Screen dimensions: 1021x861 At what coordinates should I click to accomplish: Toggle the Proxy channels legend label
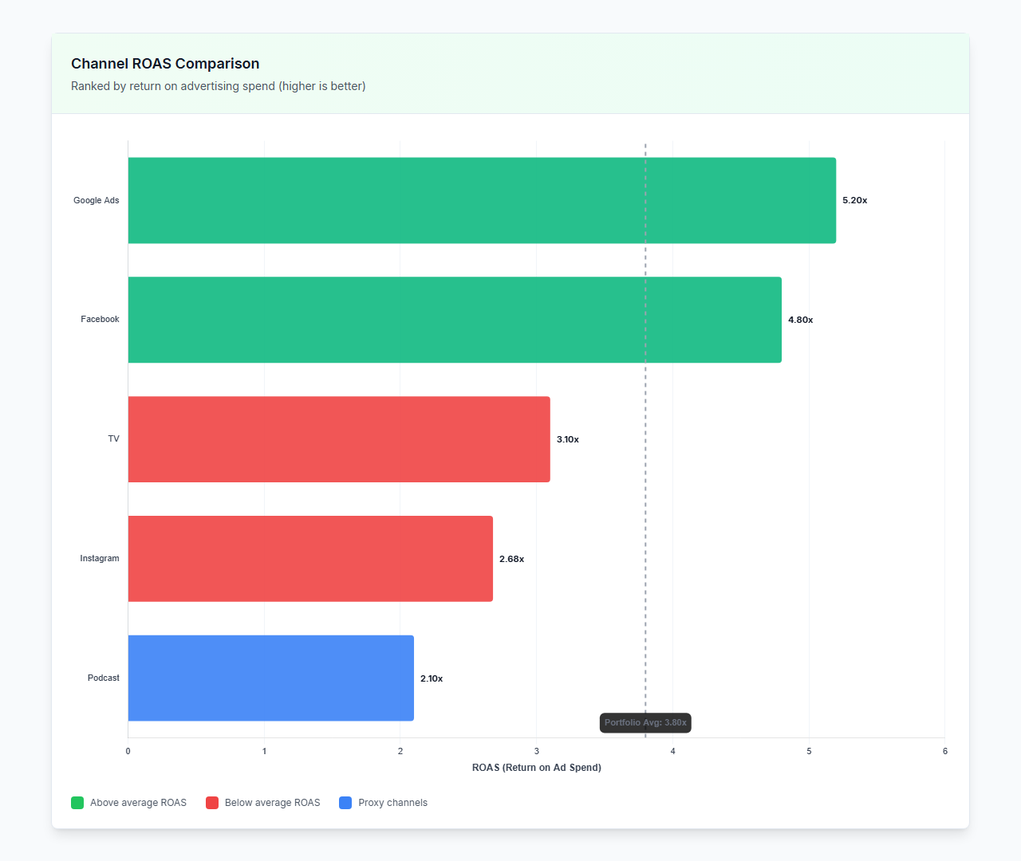coord(392,803)
